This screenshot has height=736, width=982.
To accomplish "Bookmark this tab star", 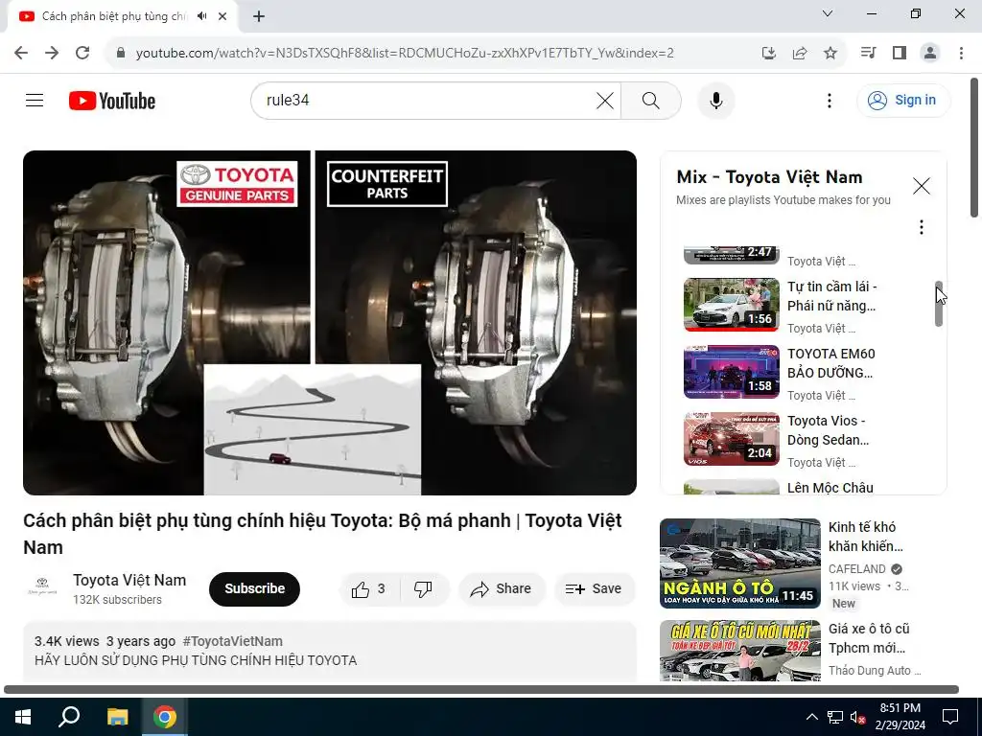I will pyautogui.click(x=830, y=54).
